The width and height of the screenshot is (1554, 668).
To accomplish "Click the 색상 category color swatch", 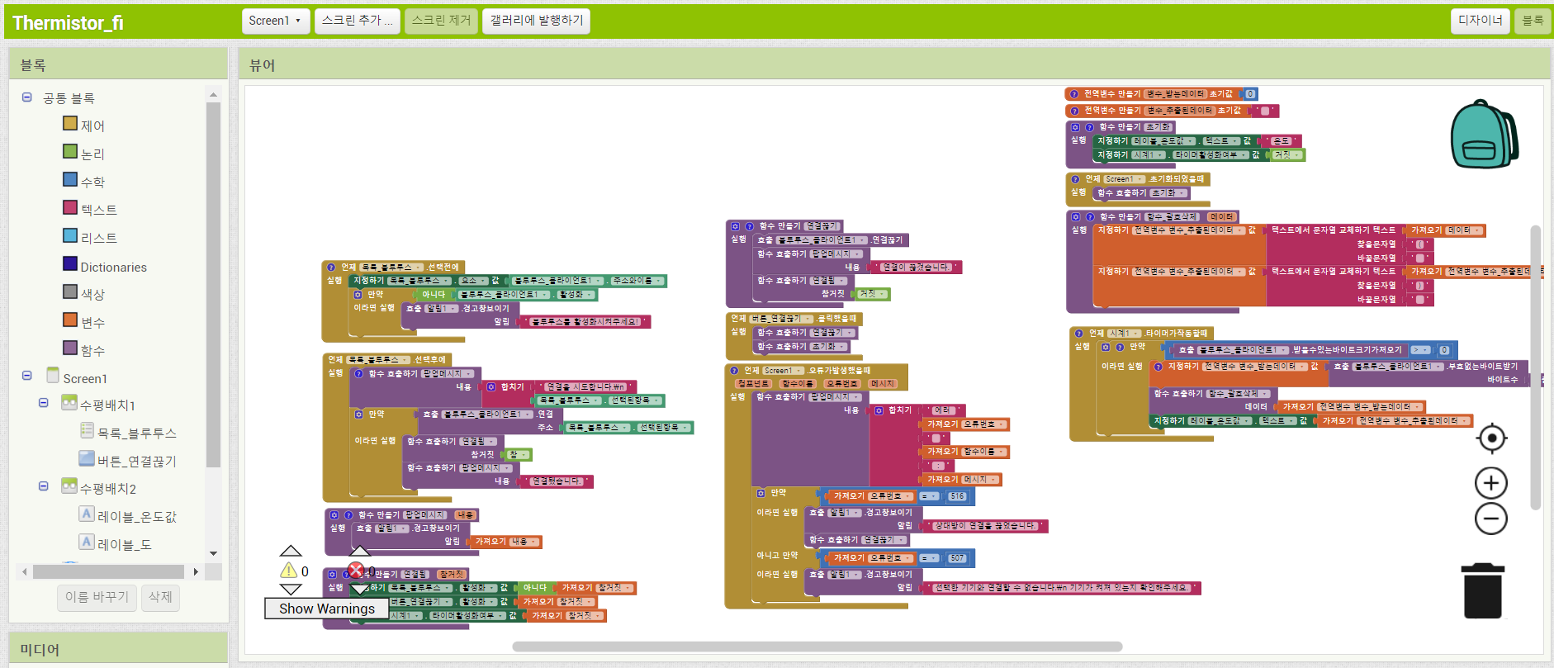I will [70, 291].
